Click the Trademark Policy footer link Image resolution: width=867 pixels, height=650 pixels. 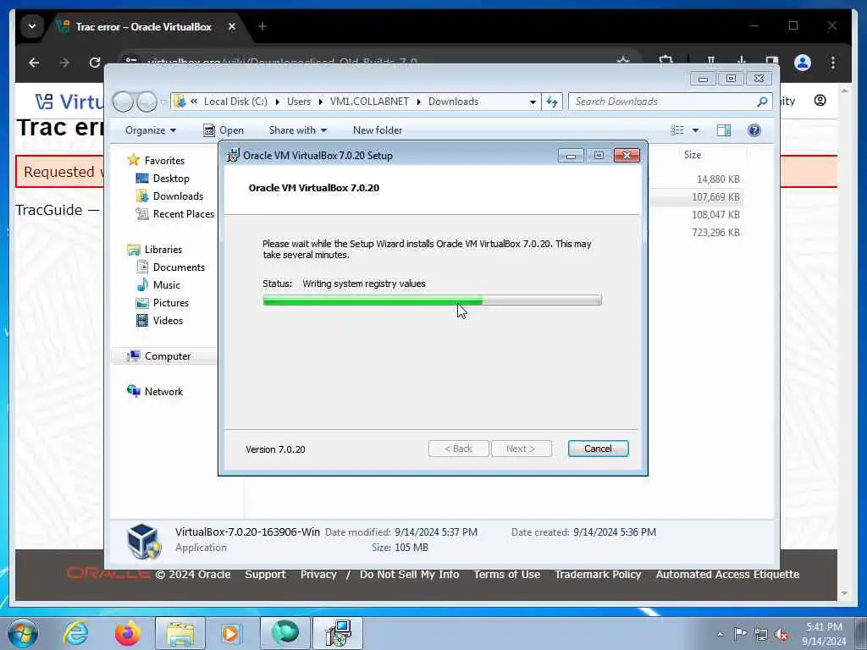(598, 575)
